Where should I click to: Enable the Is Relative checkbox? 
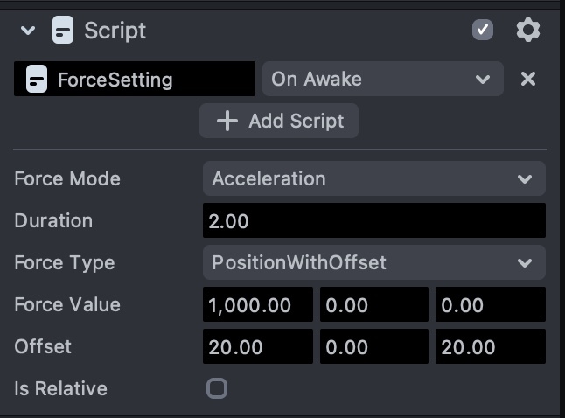pyautogui.click(x=217, y=388)
